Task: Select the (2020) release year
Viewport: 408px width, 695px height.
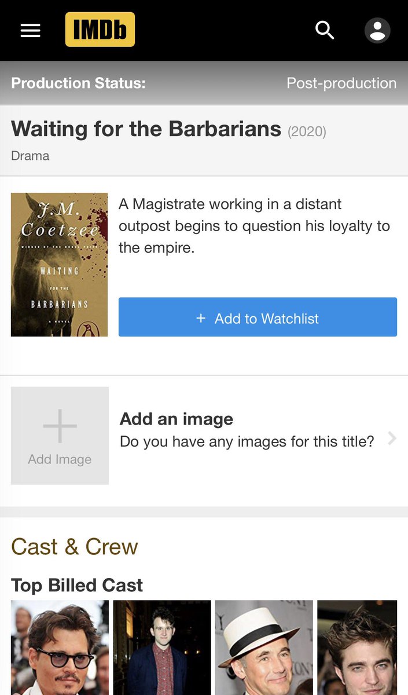Action: pyautogui.click(x=307, y=131)
